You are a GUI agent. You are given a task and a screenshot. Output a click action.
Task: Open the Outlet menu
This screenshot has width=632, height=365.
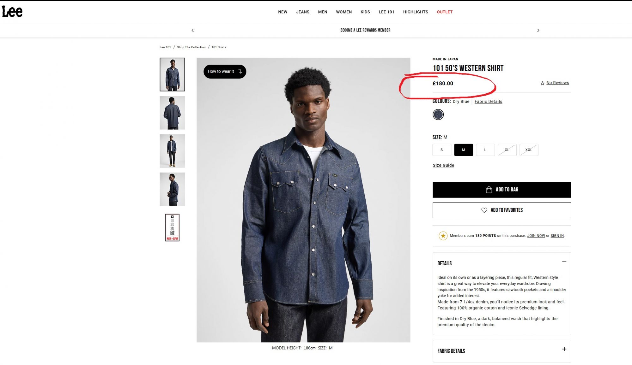(x=445, y=12)
